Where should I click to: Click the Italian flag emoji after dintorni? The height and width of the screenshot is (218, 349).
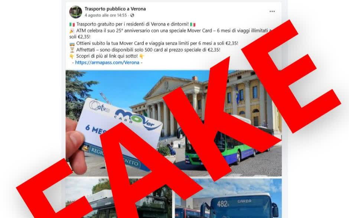(x=193, y=24)
